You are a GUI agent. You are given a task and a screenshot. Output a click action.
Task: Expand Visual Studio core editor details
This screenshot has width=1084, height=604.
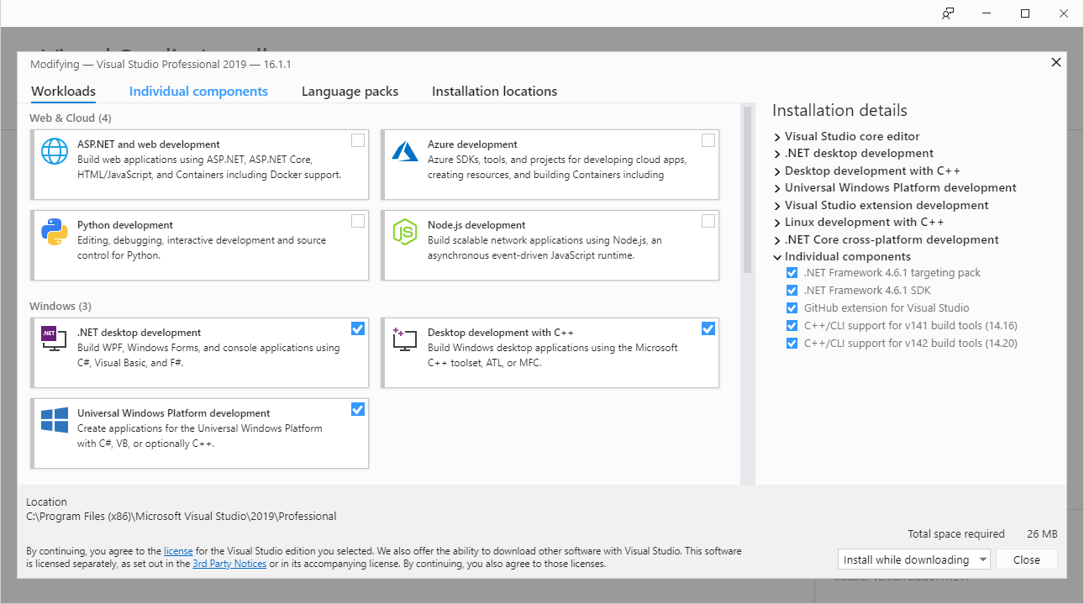pyautogui.click(x=777, y=137)
